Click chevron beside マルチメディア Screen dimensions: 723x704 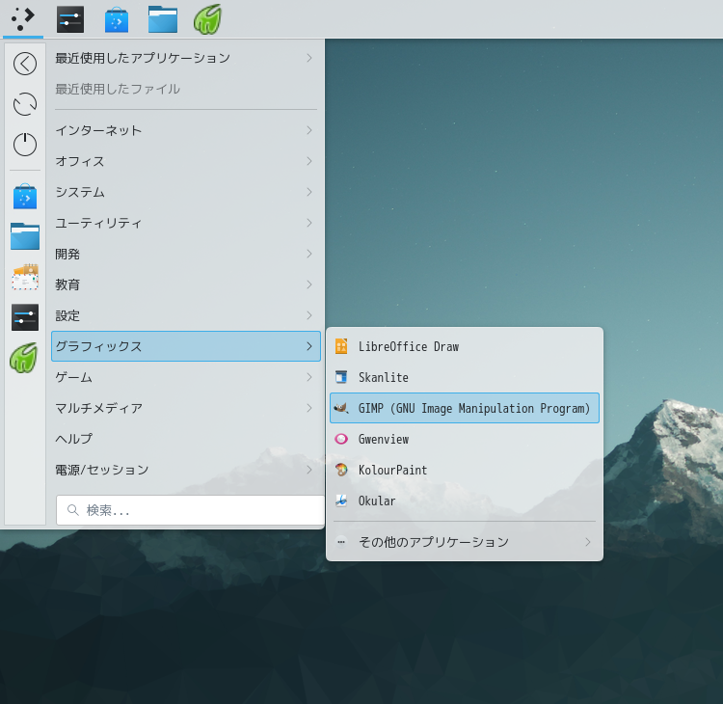point(309,408)
